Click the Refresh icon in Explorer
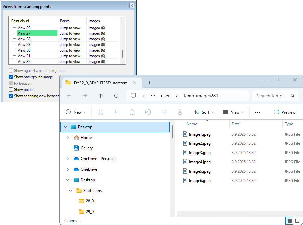 (x=116, y=96)
